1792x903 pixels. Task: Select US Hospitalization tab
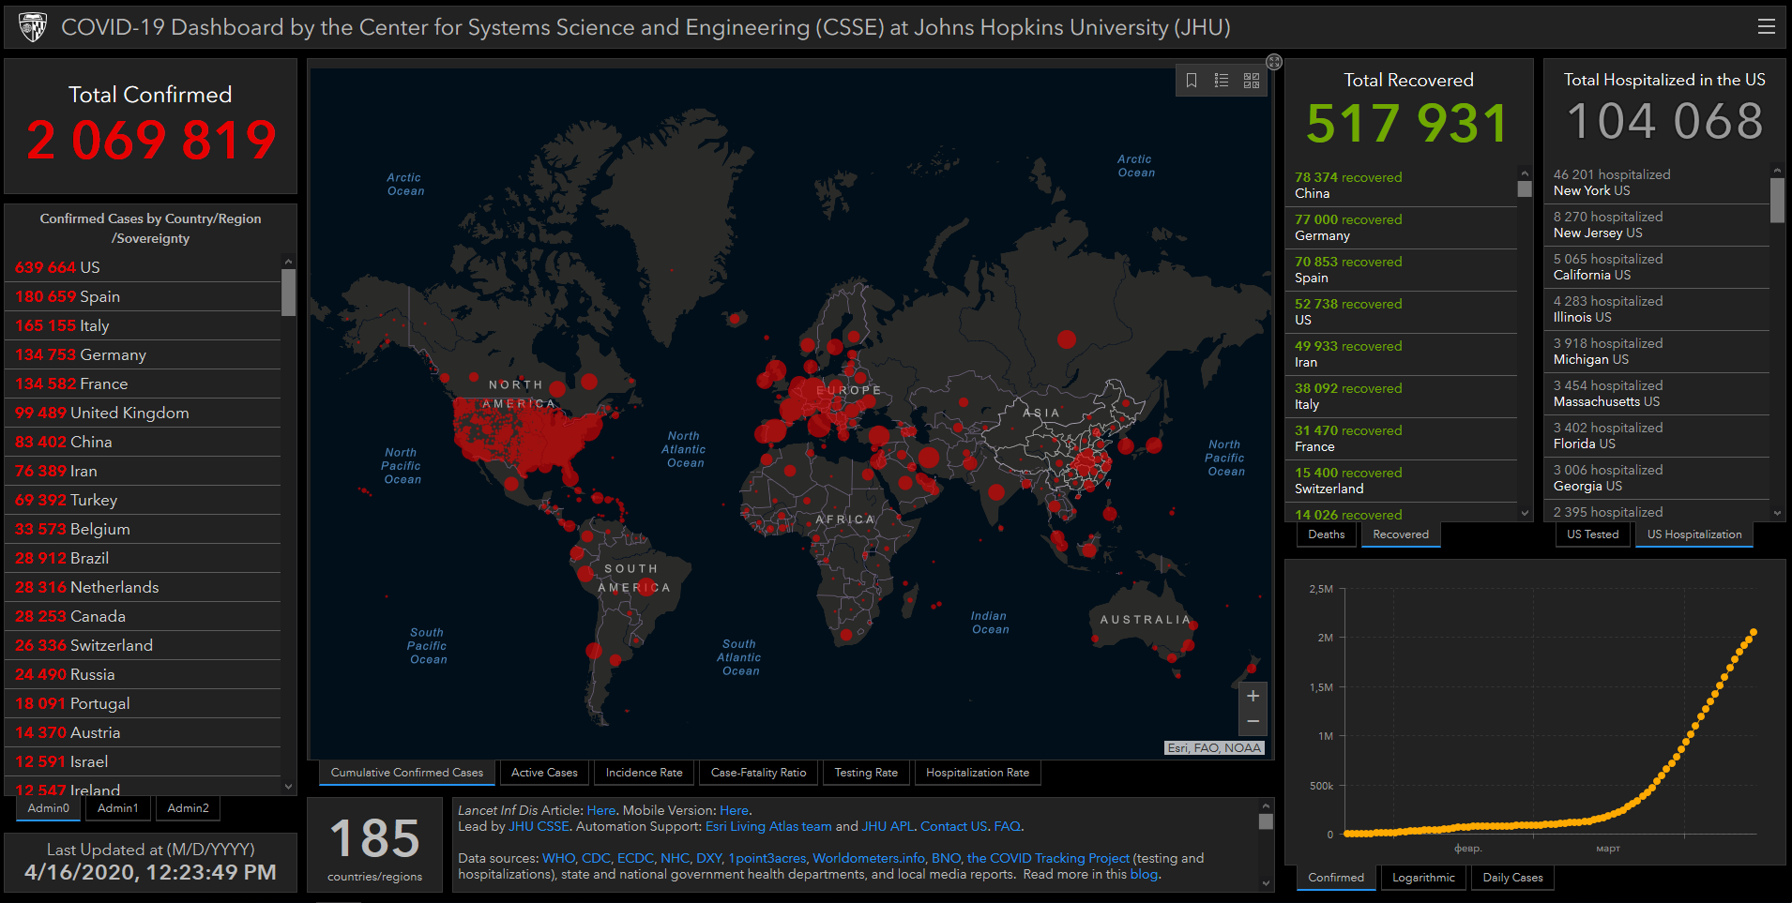point(1694,534)
